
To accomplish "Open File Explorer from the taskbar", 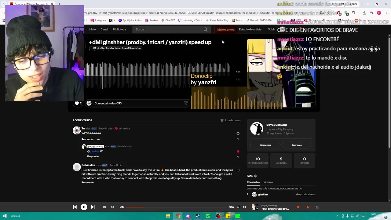I will click(x=168, y=216).
